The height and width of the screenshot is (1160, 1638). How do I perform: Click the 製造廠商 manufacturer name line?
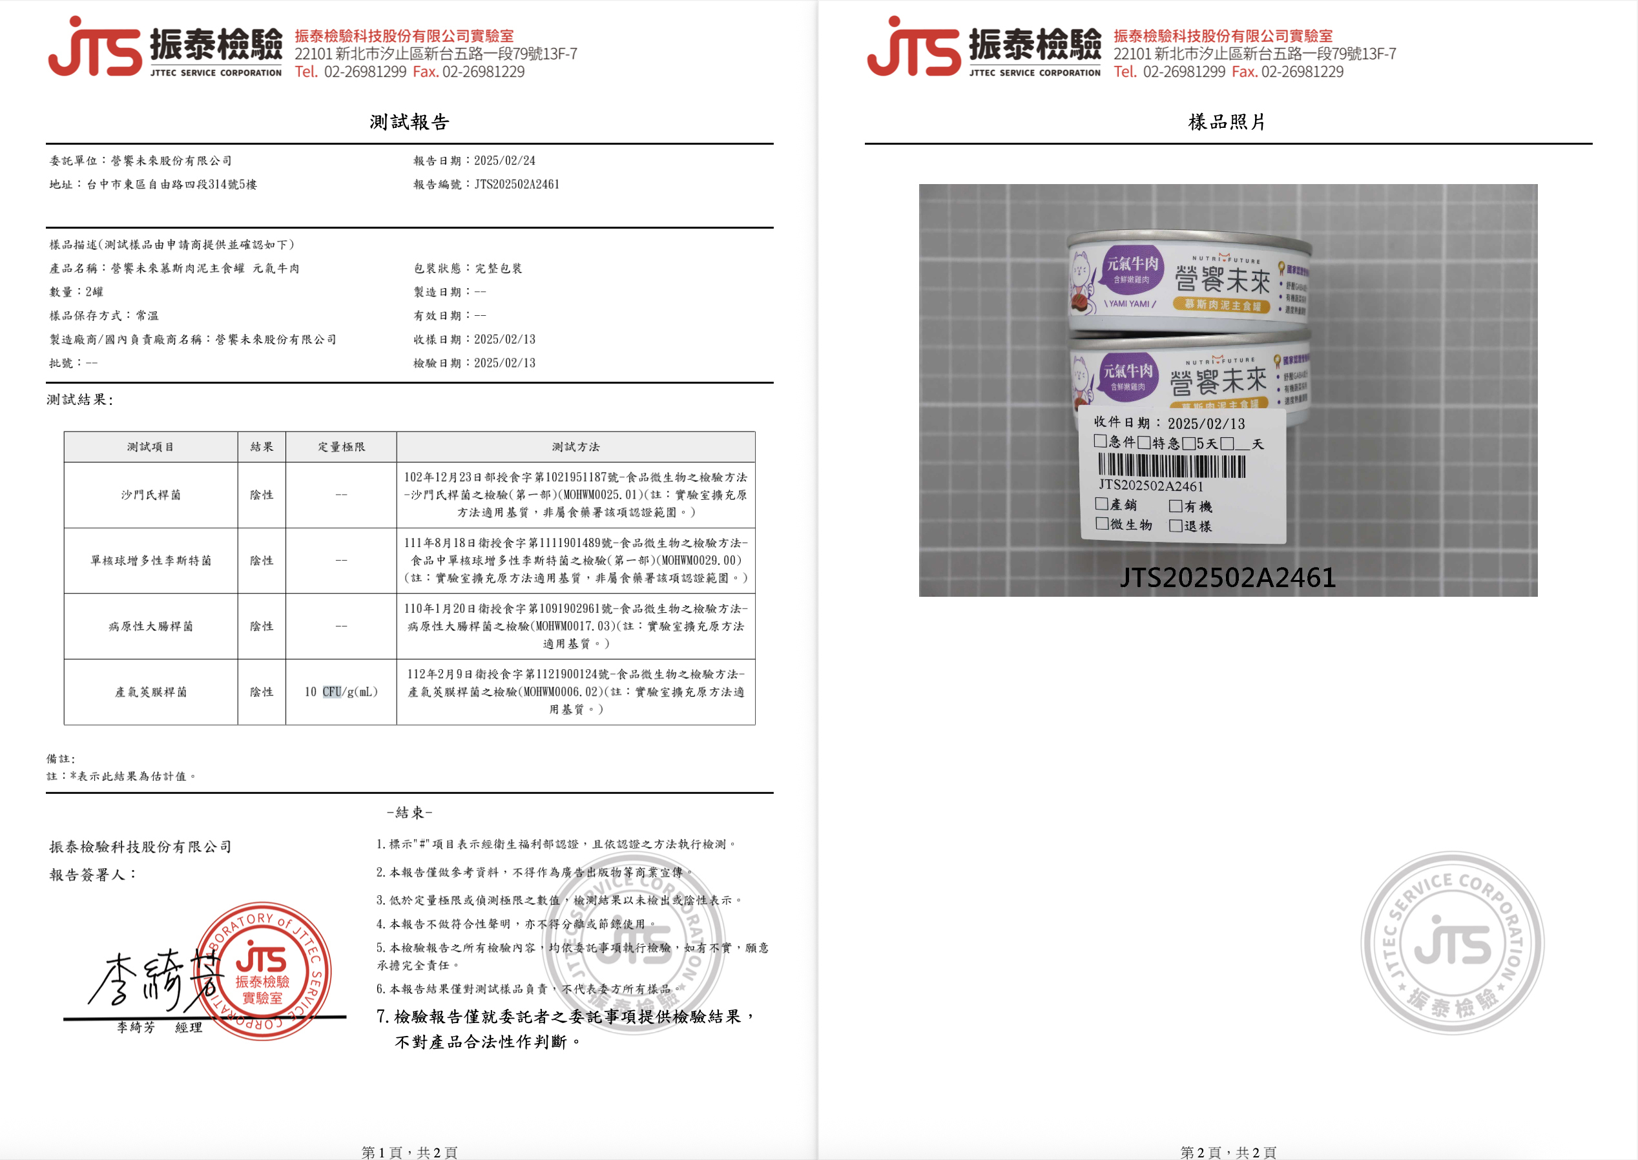[x=193, y=339]
